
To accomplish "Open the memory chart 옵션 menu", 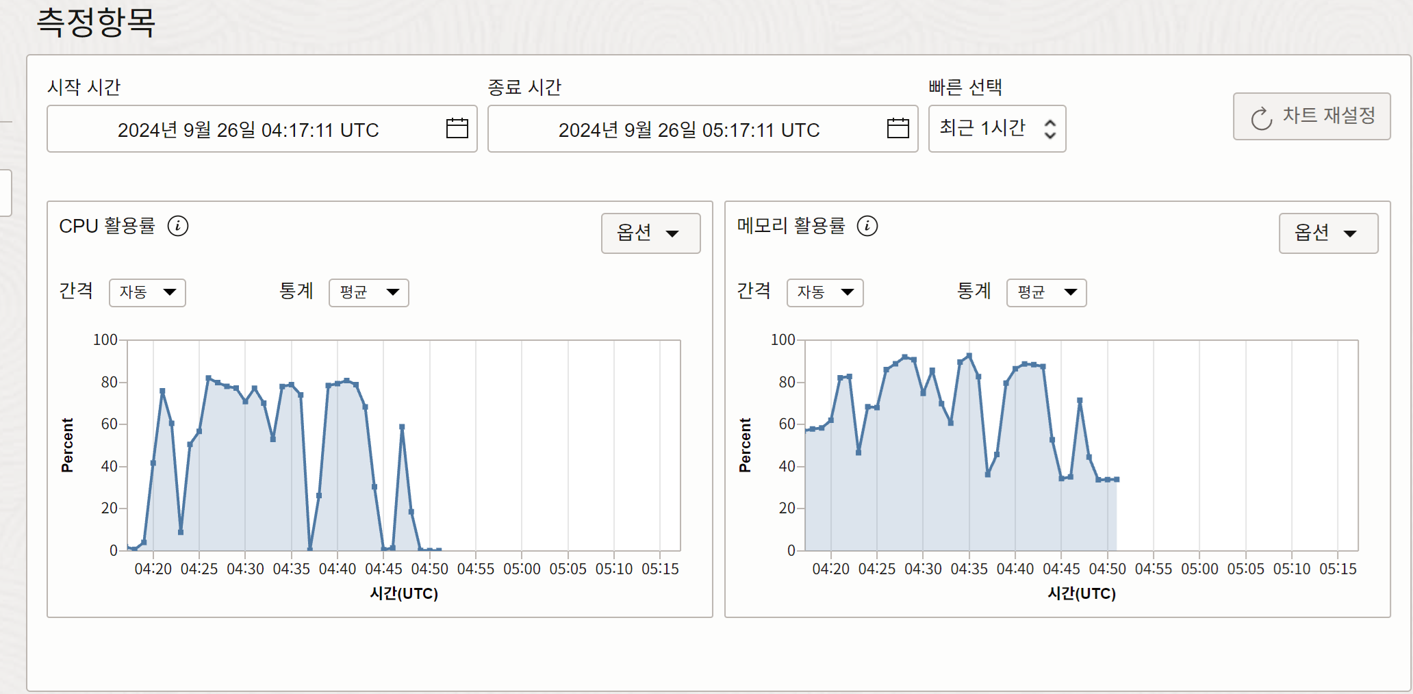I will [1327, 233].
